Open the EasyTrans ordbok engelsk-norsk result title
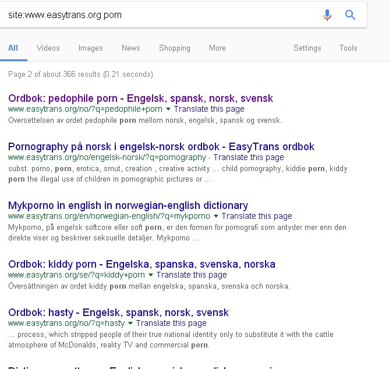This screenshot has height=369, width=389. pyautogui.click(x=161, y=147)
